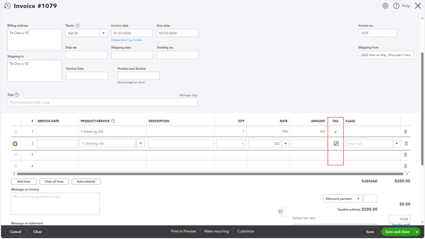The image size is (425, 239).
Task: Click the Shipping to address box
Action: click(x=34, y=71)
